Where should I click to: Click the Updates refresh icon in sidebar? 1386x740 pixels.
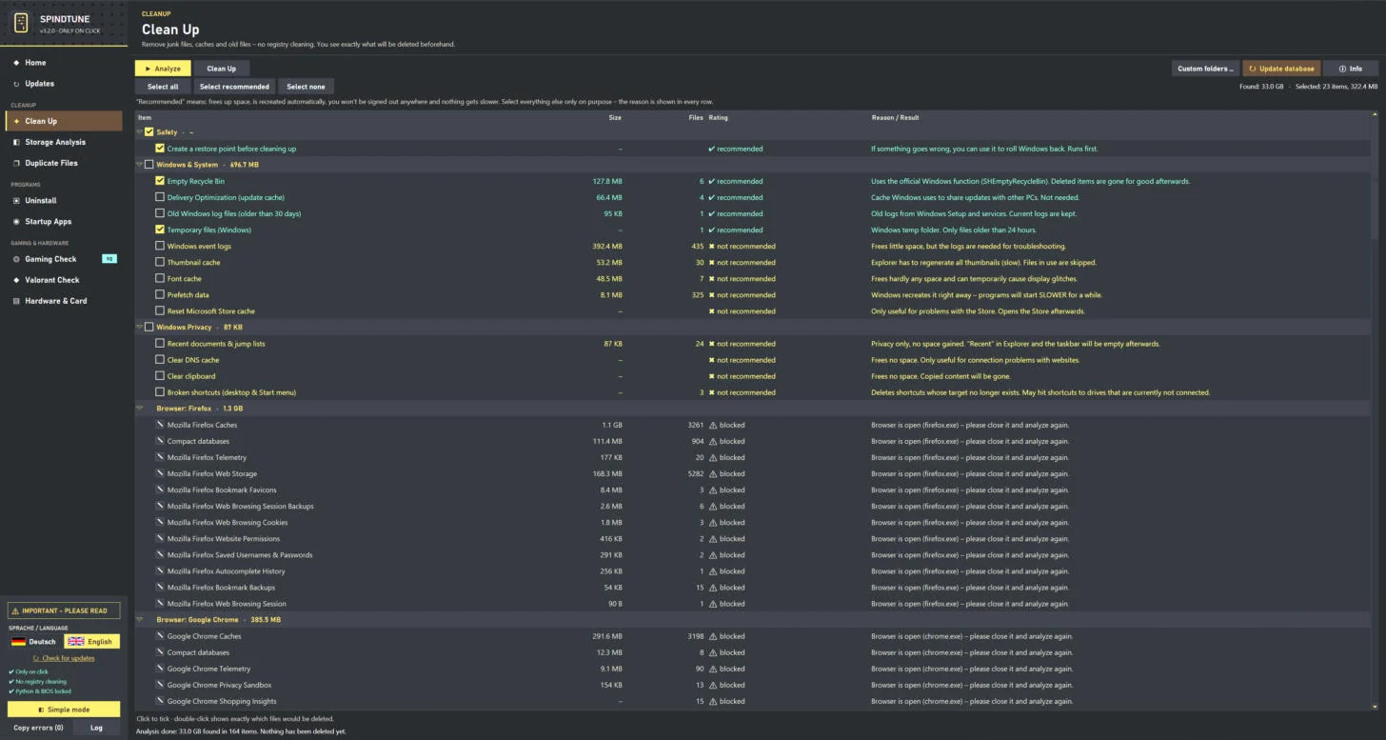tap(16, 84)
